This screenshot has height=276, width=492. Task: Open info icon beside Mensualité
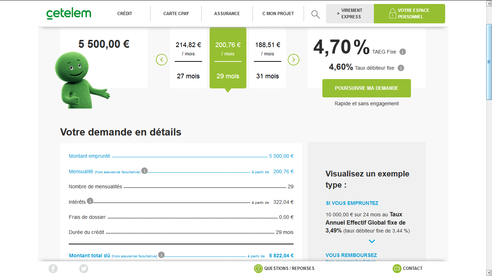pos(144,171)
